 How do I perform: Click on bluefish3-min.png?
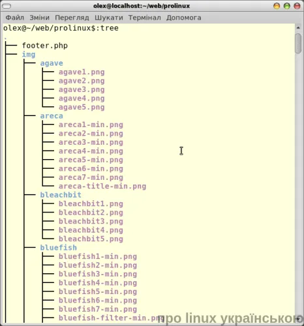coord(98,274)
